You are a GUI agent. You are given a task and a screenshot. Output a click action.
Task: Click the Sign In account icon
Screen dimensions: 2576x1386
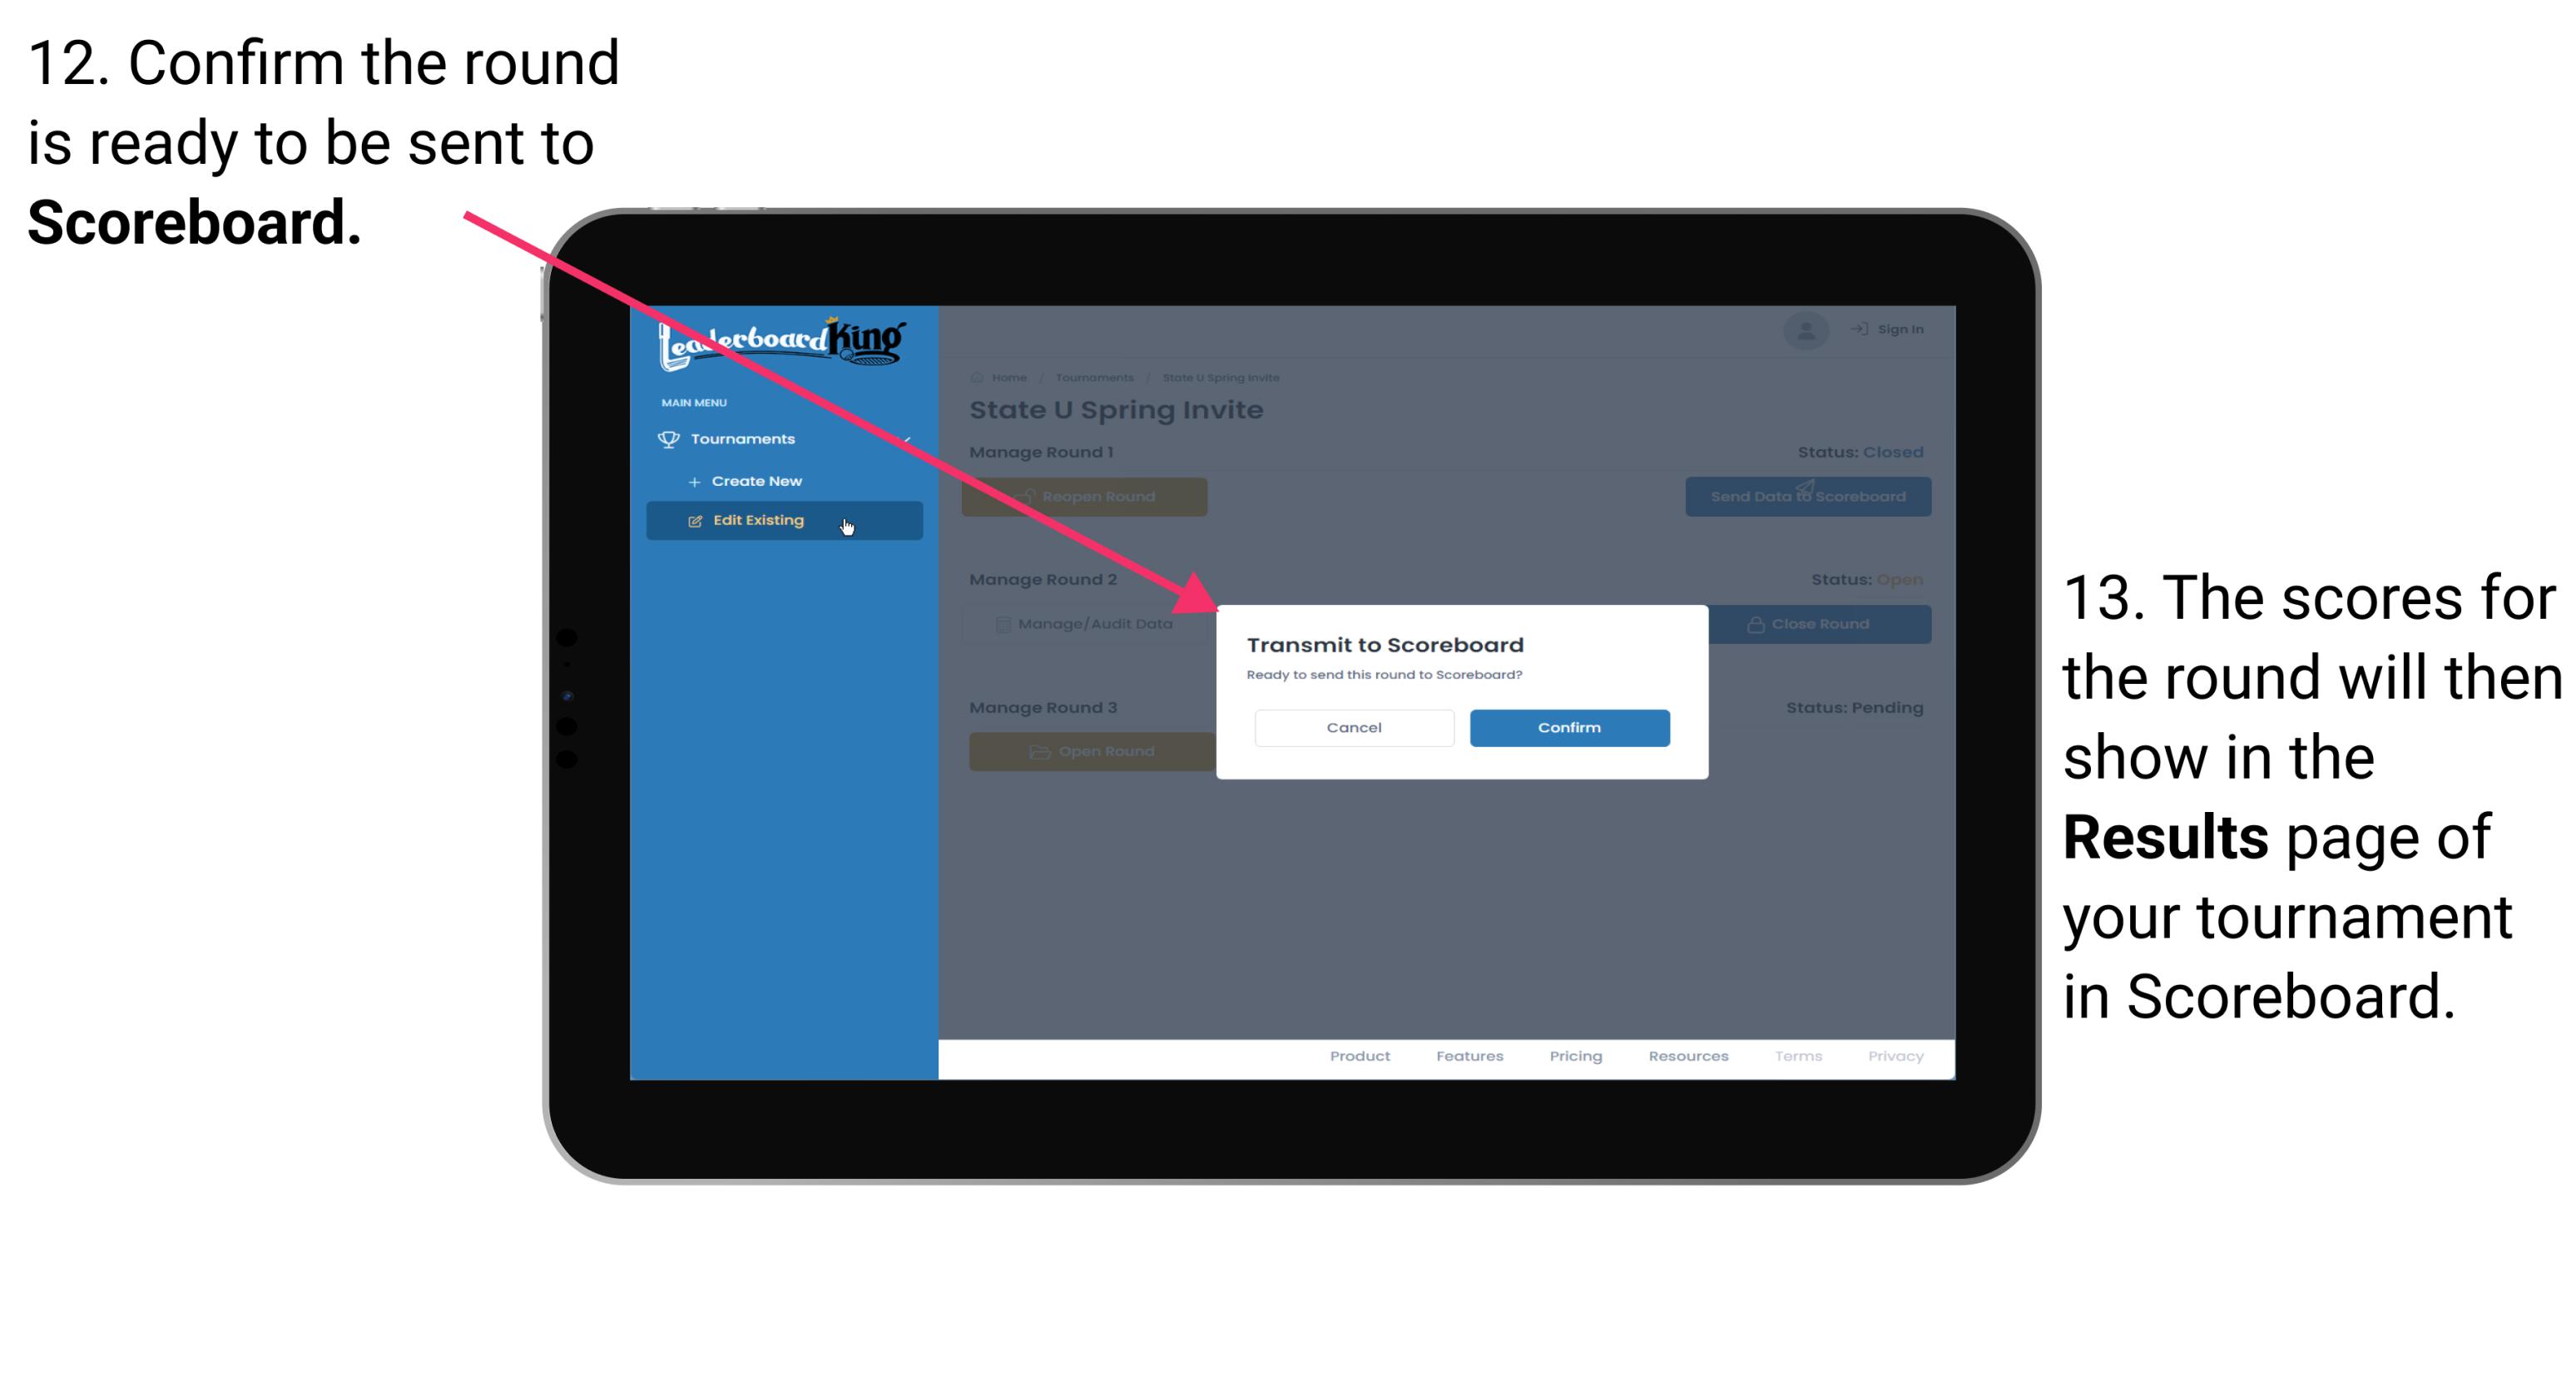click(1805, 329)
